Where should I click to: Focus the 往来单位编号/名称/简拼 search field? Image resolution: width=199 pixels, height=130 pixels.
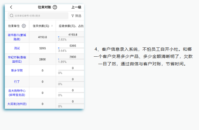tap(38, 16)
